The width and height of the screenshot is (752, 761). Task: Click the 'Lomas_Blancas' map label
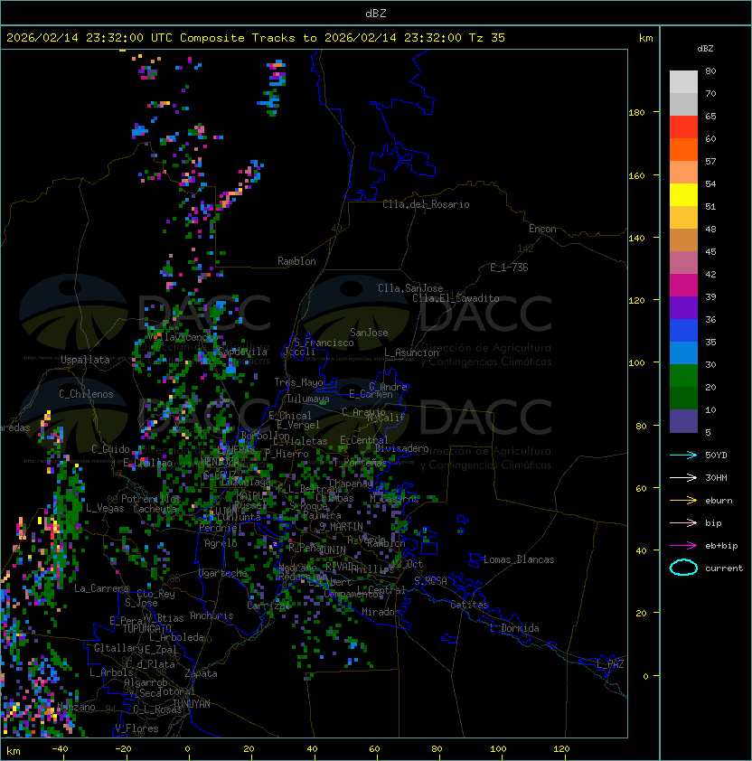tap(519, 559)
